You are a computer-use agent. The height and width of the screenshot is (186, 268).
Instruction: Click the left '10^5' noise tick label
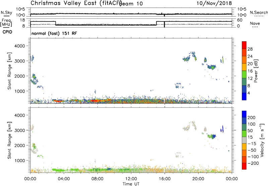click(20, 9)
